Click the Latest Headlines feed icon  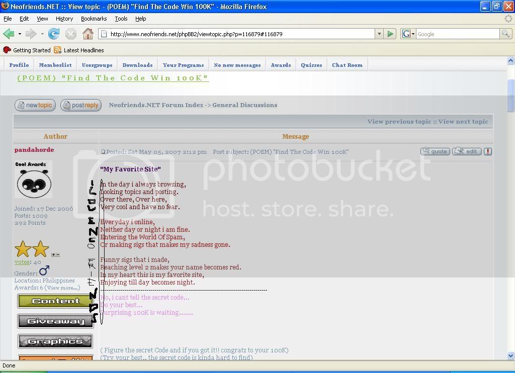[57, 50]
